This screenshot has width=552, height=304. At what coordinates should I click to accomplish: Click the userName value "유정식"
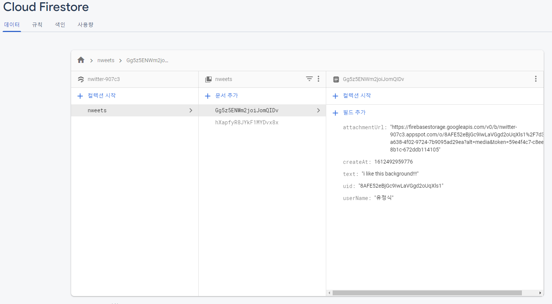tap(384, 198)
